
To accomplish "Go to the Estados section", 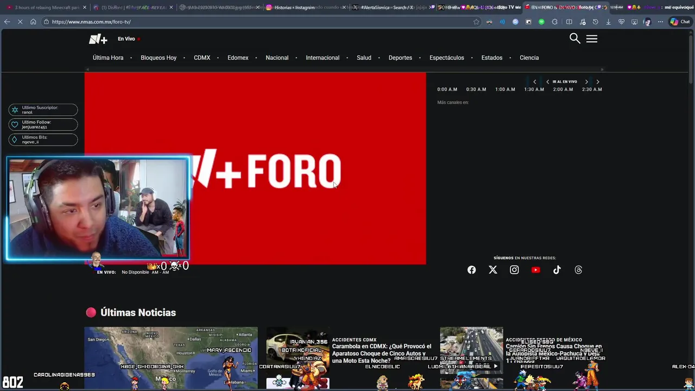I will tap(492, 58).
